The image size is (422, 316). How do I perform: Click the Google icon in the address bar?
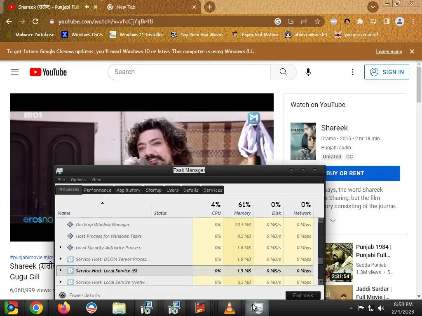coord(278,21)
